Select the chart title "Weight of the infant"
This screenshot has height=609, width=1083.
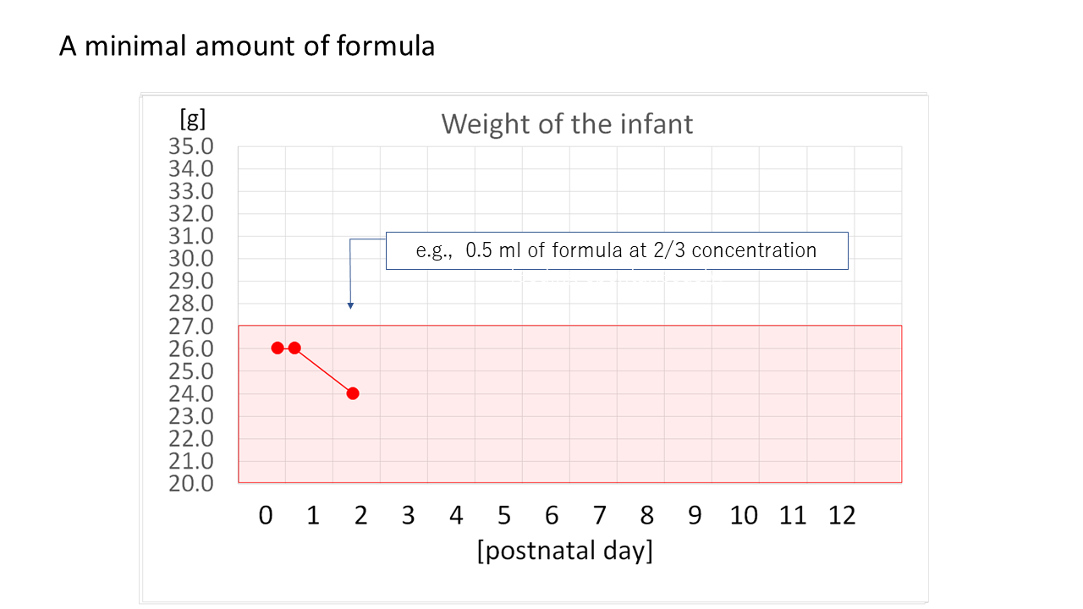pyautogui.click(x=567, y=123)
